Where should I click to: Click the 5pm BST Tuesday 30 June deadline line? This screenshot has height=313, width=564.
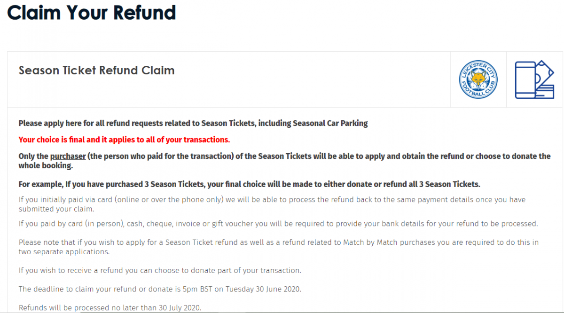pyautogui.click(x=160, y=289)
